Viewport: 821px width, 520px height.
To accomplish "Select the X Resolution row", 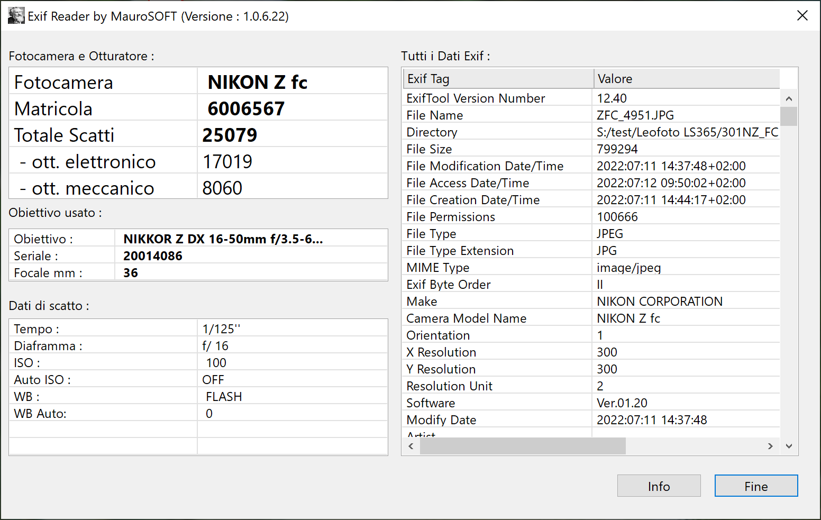I will point(591,352).
